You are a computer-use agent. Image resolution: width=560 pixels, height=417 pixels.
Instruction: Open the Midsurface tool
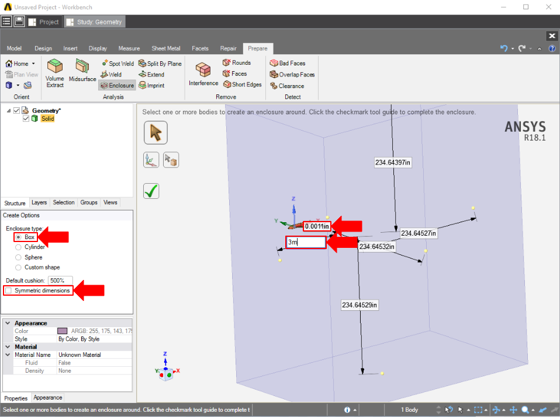click(82, 71)
